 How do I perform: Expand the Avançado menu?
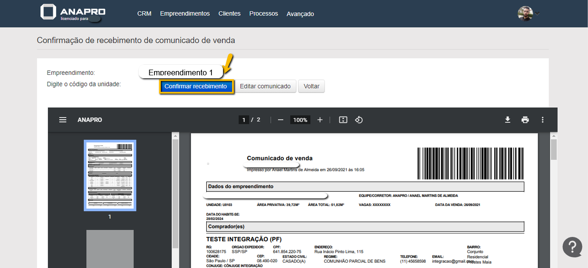300,14
